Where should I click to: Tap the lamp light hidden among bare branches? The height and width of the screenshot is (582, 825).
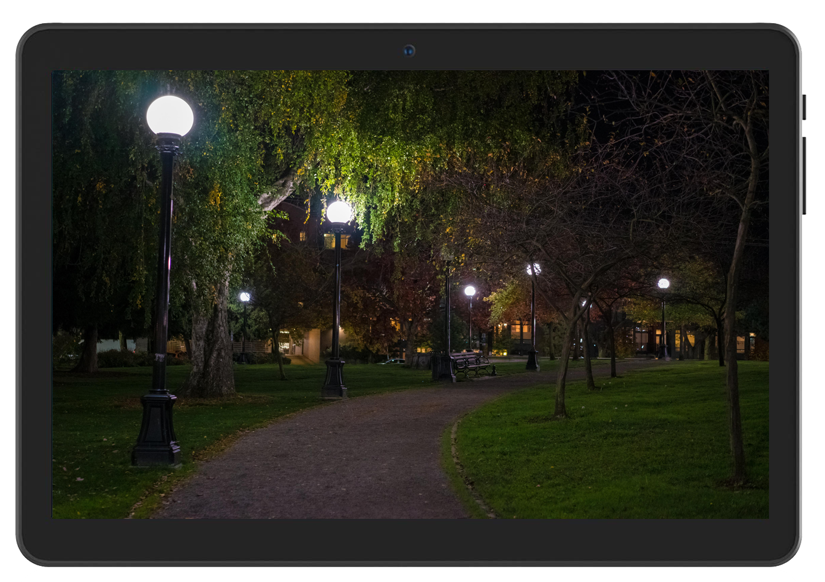click(533, 269)
